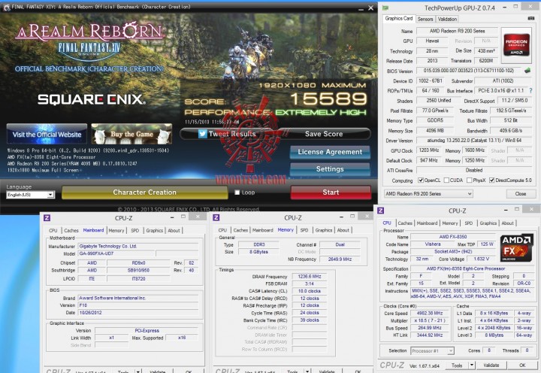
Task: Click Visit the Official Website button
Action: (47, 135)
